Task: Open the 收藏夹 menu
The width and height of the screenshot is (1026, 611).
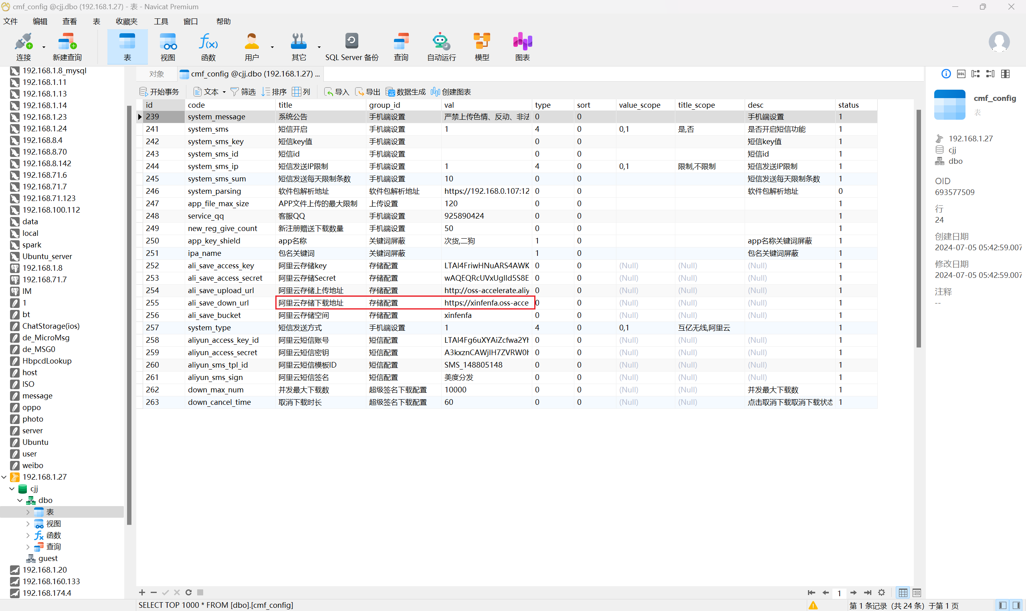Action: point(127,21)
